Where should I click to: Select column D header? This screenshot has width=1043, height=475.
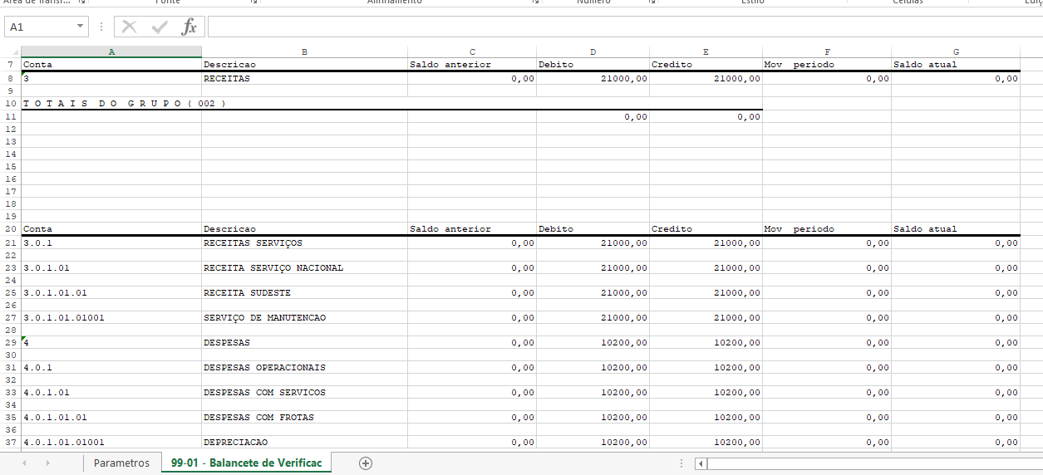(x=593, y=51)
